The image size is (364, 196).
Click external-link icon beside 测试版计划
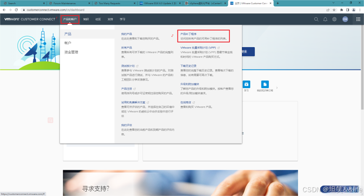(x=137, y=66)
